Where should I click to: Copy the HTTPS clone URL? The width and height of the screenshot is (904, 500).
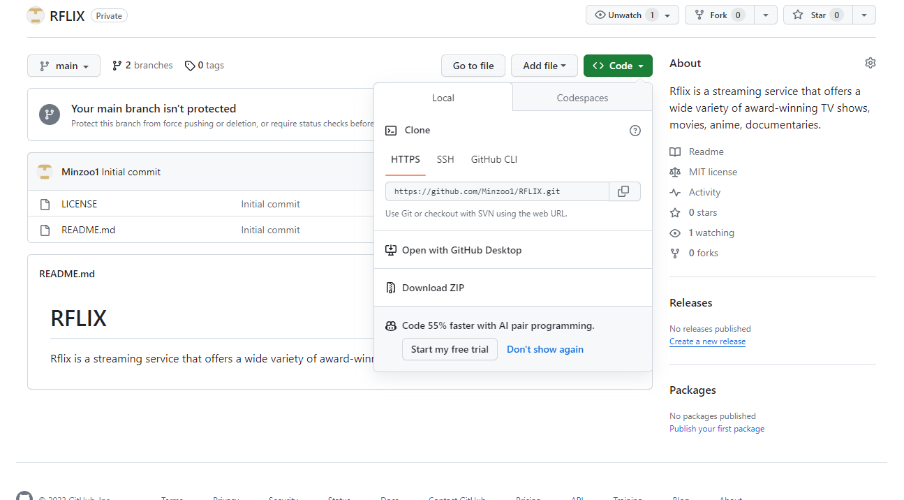point(624,191)
